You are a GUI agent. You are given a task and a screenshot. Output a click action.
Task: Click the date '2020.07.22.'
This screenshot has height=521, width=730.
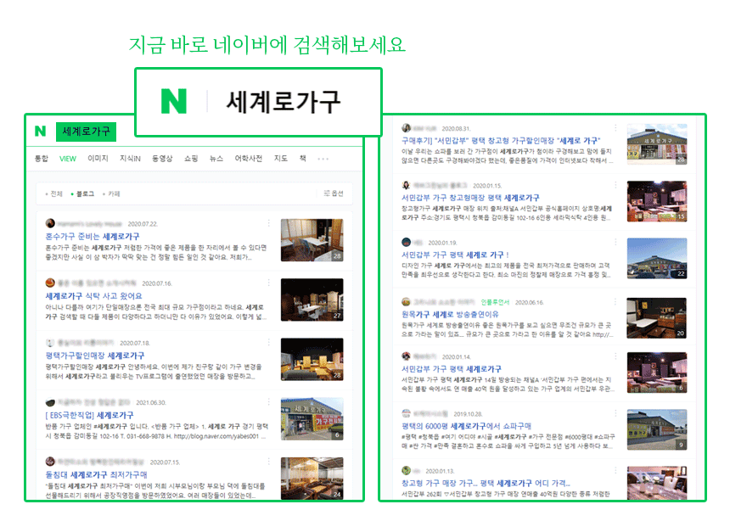[143, 224]
